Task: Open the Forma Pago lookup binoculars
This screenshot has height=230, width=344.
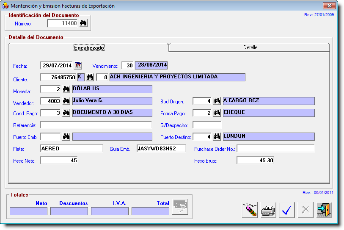Action: tap(217, 113)
